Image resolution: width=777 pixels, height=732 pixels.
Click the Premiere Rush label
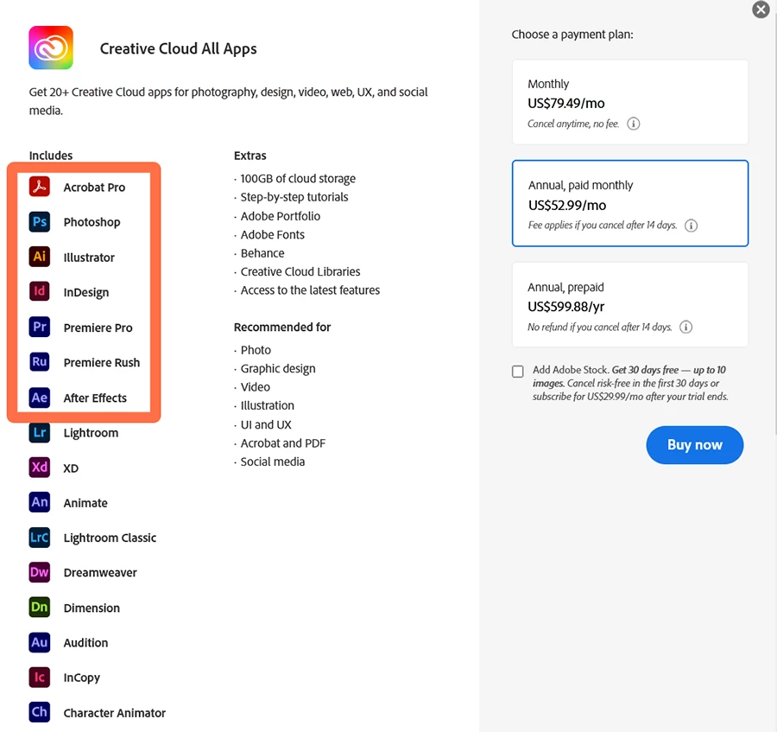tap(102, 363)
